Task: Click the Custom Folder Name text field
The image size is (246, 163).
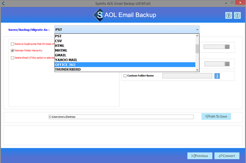Action: 187,76
